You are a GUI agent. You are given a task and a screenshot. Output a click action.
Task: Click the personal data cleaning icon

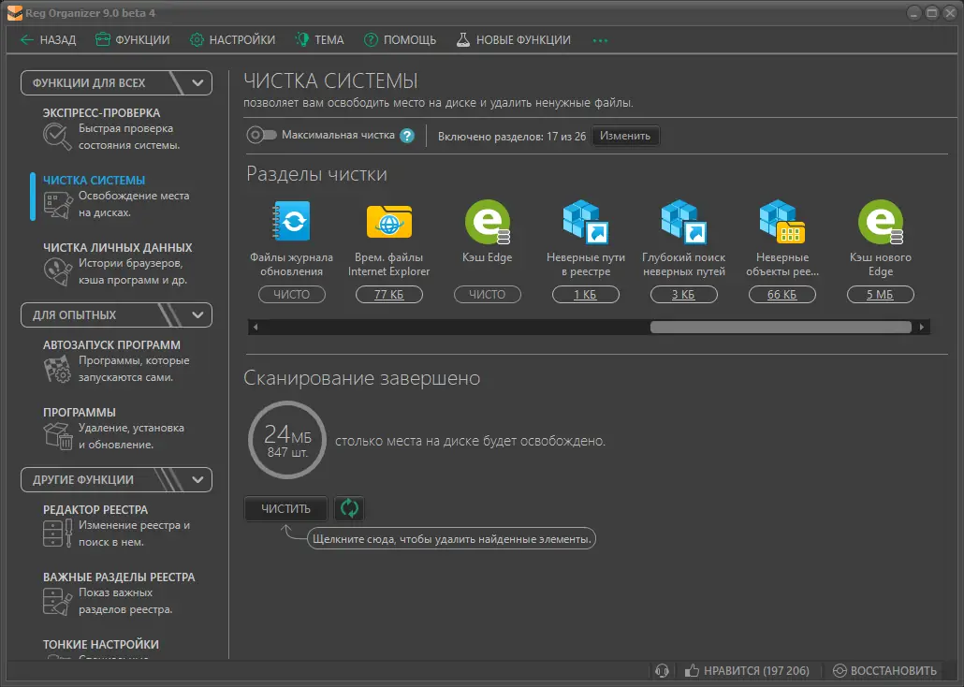(x=57, y=271)
